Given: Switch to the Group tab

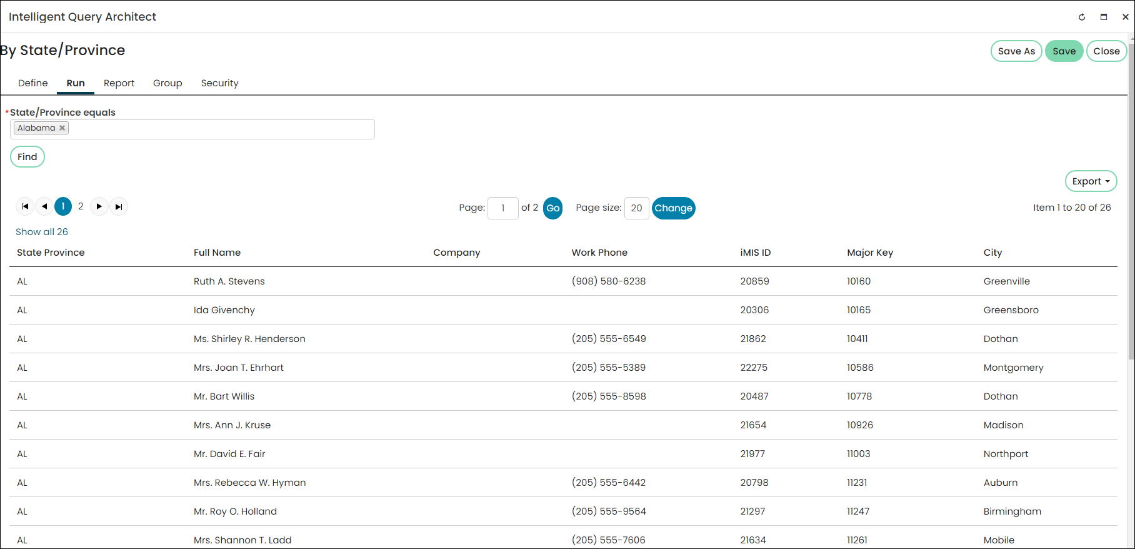Looking at the screenshot, I should point(167,83).
